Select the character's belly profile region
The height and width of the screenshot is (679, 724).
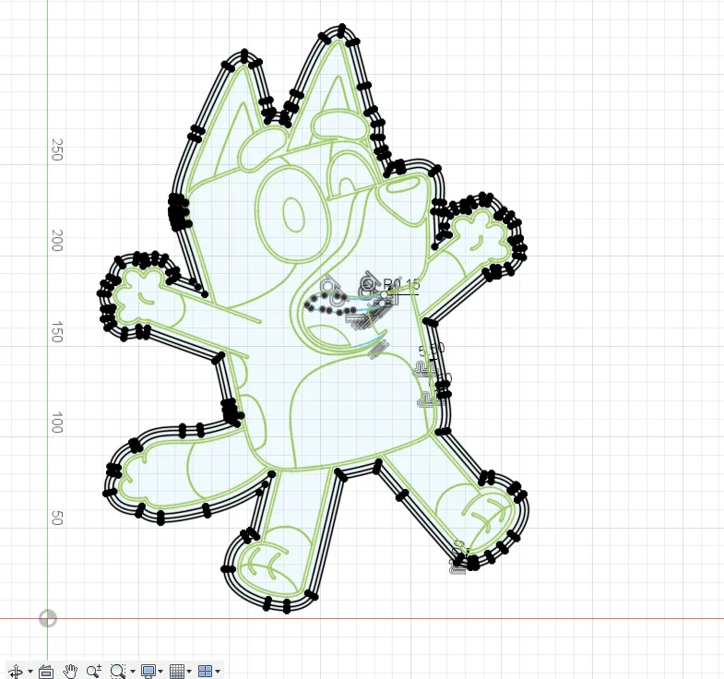[x=360, y=406]
